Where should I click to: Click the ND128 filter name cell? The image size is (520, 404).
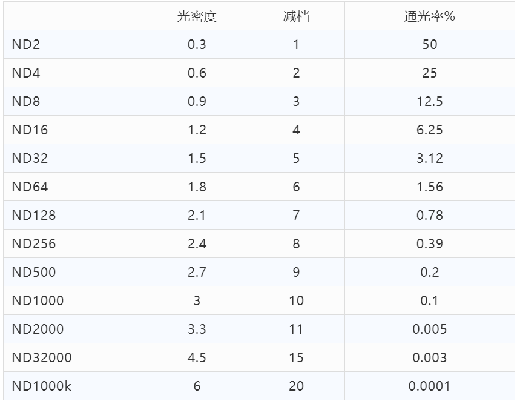pyautogui.click(x=33, y=216)
